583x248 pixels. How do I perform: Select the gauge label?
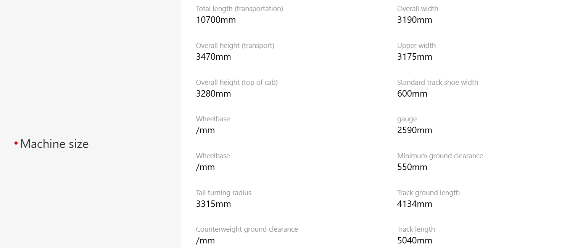click(x=407, y=119)
